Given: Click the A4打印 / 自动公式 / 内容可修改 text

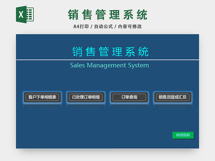Looking at the screenshot, I should pos(107,26).
